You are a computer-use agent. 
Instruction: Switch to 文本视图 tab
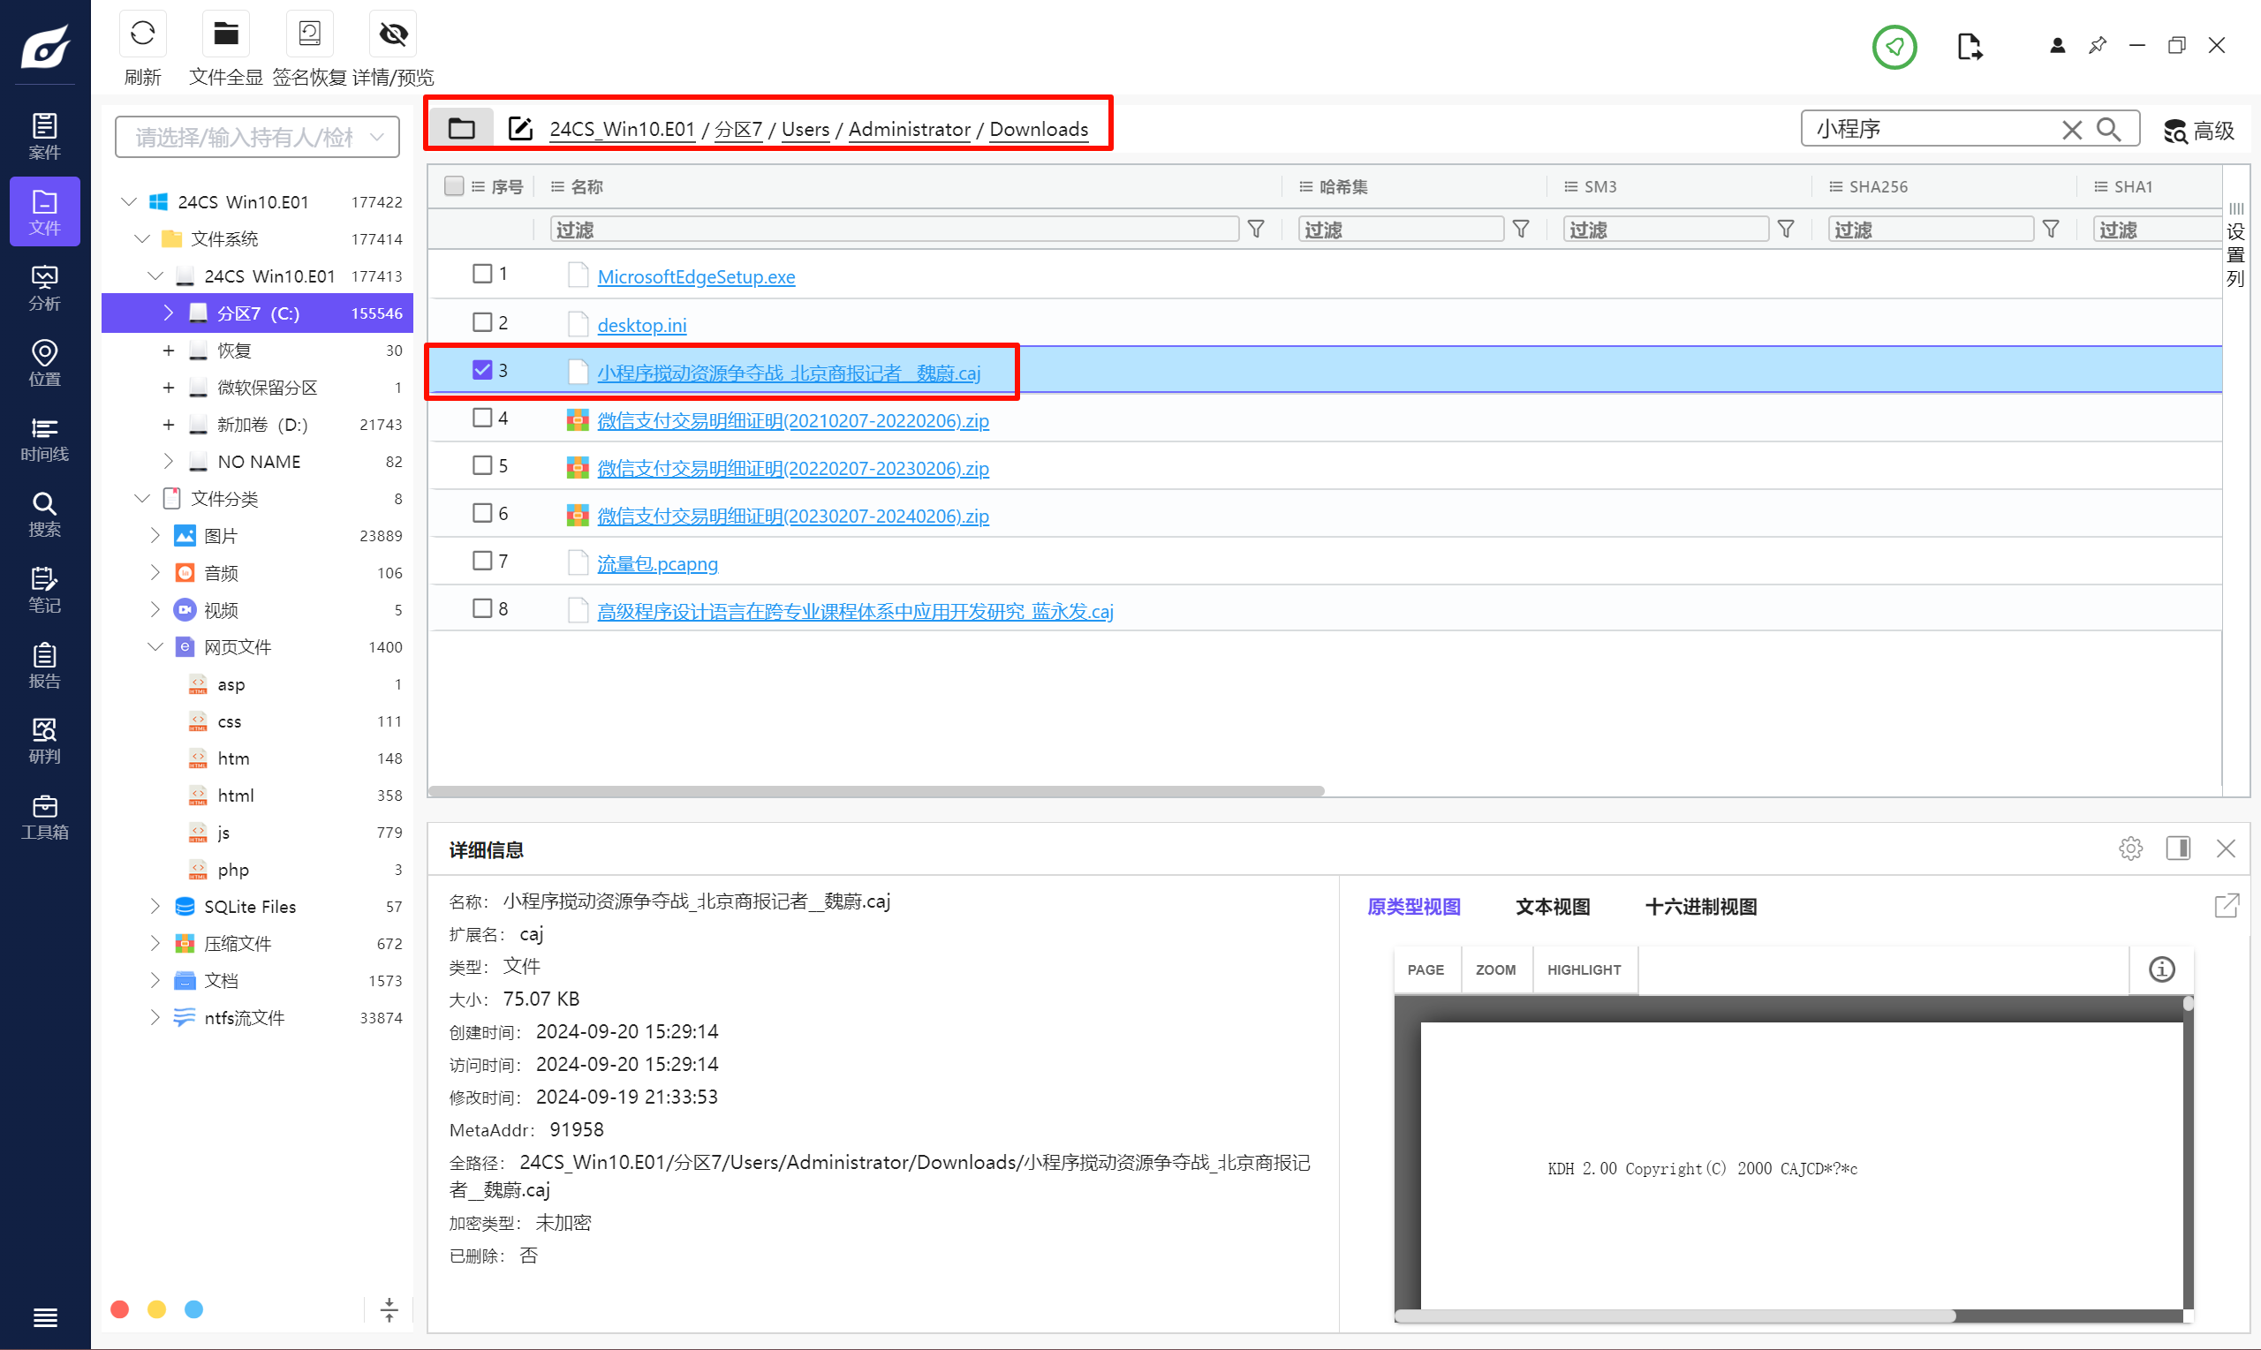(1552, 907)
